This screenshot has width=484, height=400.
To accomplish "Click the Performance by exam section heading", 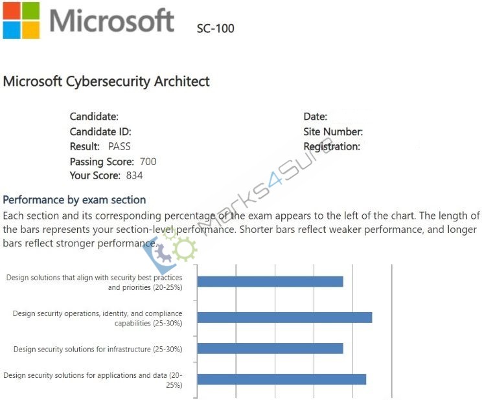I will [75, 200].
